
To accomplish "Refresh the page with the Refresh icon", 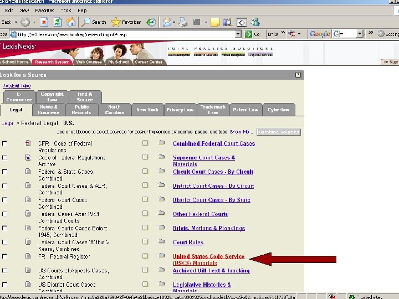I will tap(58, 22).
